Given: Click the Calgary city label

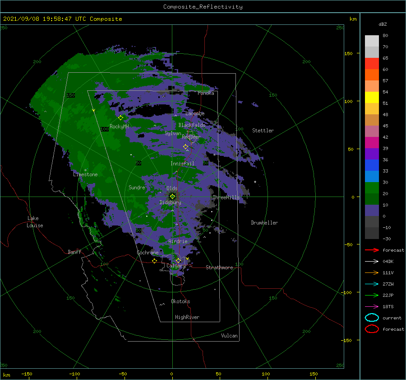Looking at the screenshot, I should click(176, 266).
